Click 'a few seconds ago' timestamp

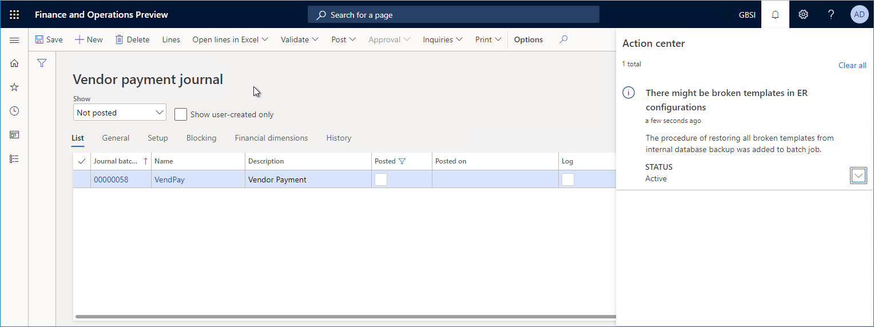(x=673, y=121)
